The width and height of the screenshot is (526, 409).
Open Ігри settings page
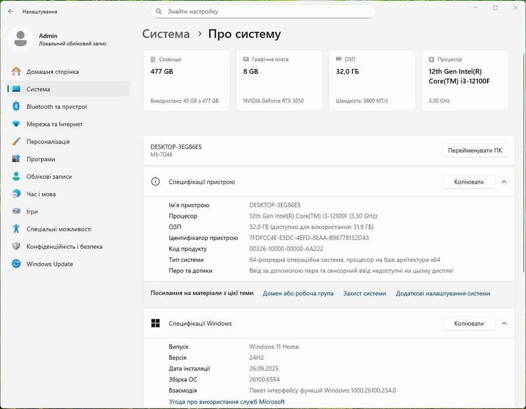(32, 212)
